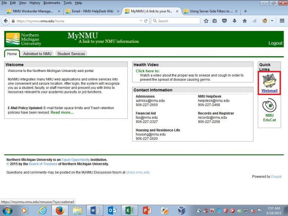Open the Windows Start button
Viewport: 288px width, 216px height.
click(x=8, y=211)
